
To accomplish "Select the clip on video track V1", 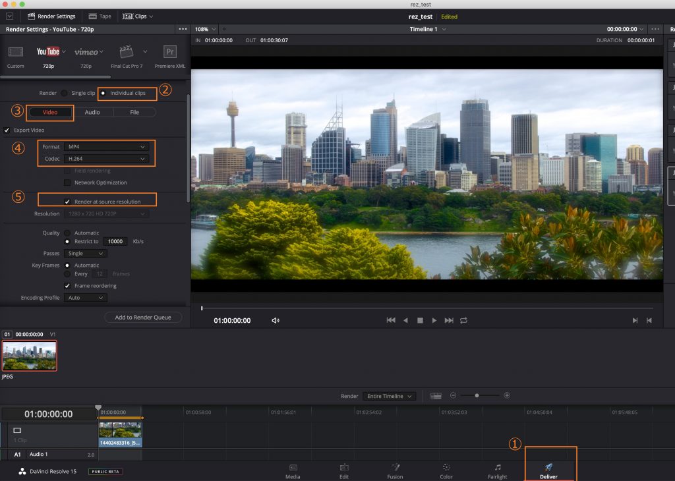I will click(120, 434).
